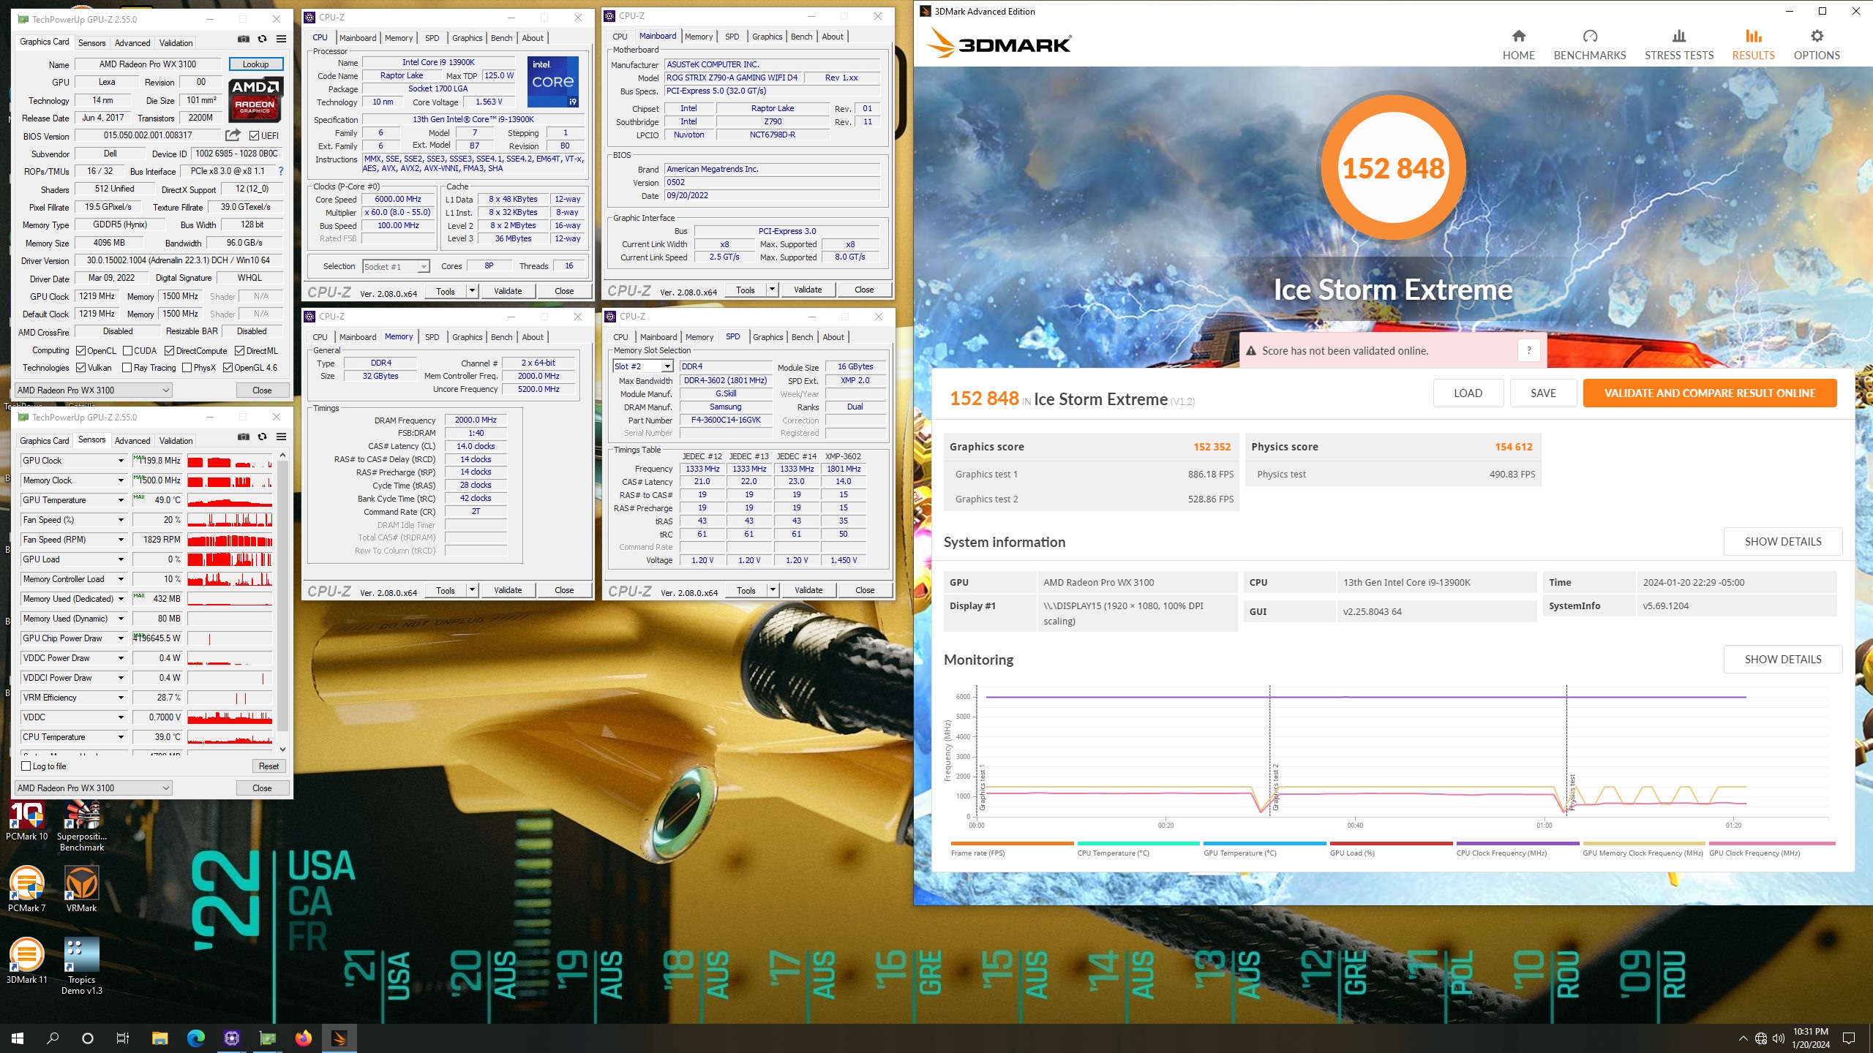Enable the Log to file checkbox
The image size is (1873, 1053).
tap(26, 766)
